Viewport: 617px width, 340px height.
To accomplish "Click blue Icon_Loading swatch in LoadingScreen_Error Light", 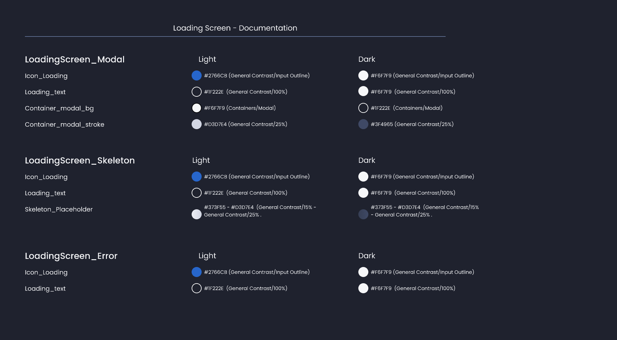I will (196, 272).
